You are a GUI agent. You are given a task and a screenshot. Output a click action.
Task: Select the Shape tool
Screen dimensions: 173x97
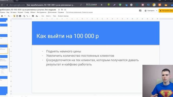click(24, 16)
